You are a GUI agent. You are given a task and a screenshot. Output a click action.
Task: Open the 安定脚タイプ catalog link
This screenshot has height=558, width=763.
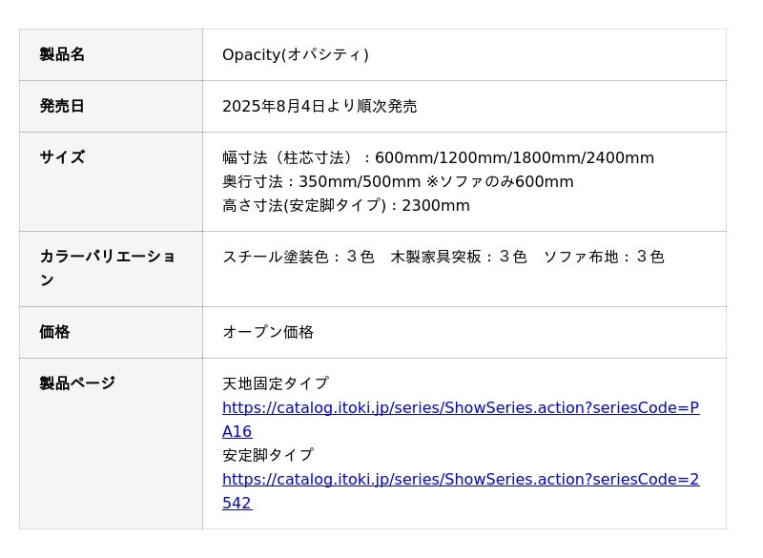[x=460, y=480]
